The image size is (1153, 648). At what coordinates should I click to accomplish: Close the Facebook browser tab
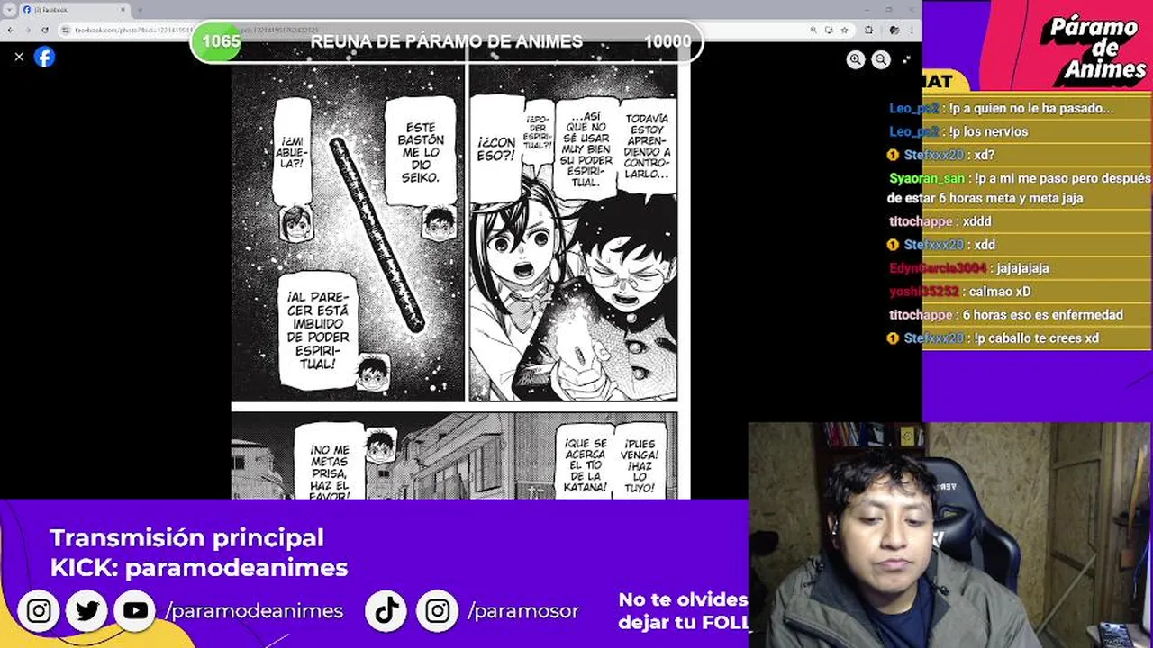point(123,10)
